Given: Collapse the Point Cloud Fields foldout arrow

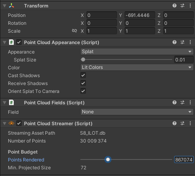Looking at the screenshot, I should 5,103.
